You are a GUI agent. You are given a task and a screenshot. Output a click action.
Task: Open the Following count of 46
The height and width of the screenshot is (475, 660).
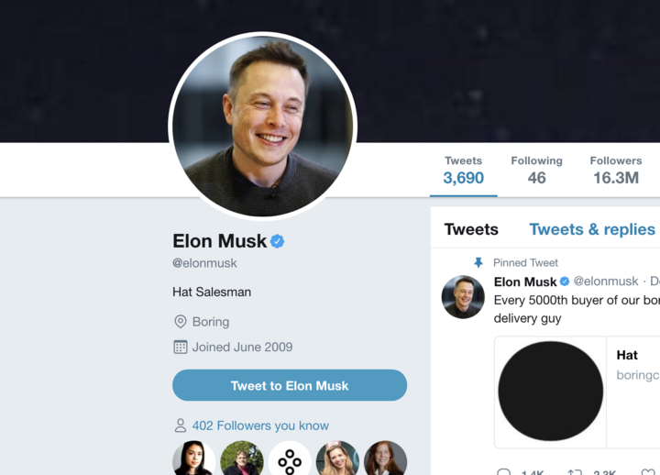pyautogui.click(x=536, y=171)
